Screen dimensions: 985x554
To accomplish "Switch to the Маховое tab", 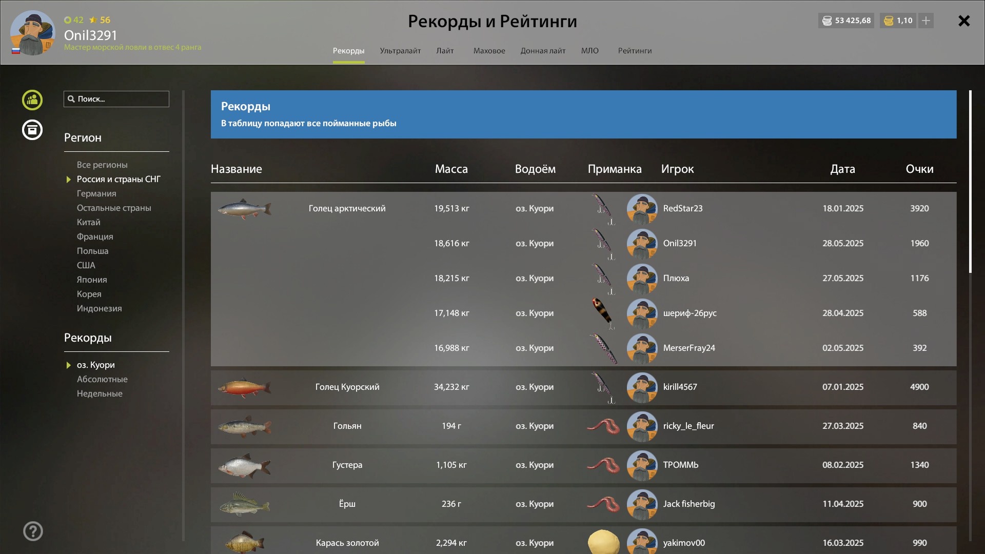I will coord(489,51).
